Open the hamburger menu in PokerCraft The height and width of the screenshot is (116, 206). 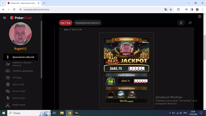(4, 18)
